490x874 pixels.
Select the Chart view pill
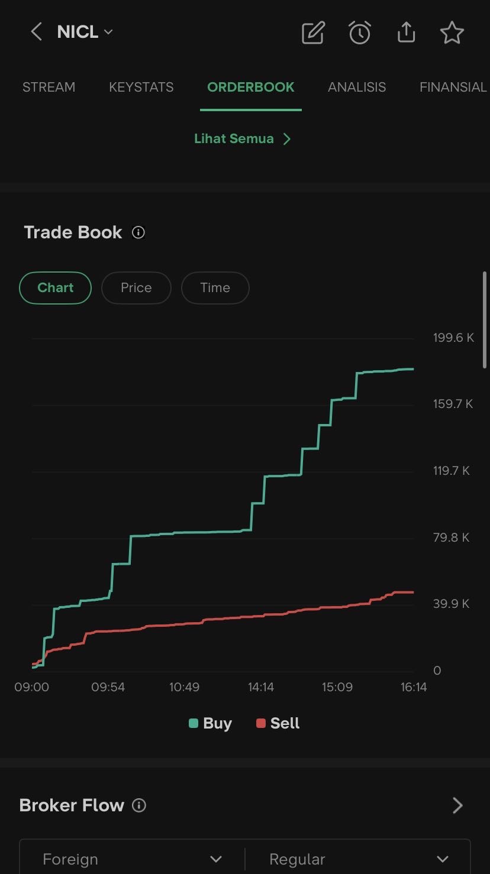pos(56,288)
